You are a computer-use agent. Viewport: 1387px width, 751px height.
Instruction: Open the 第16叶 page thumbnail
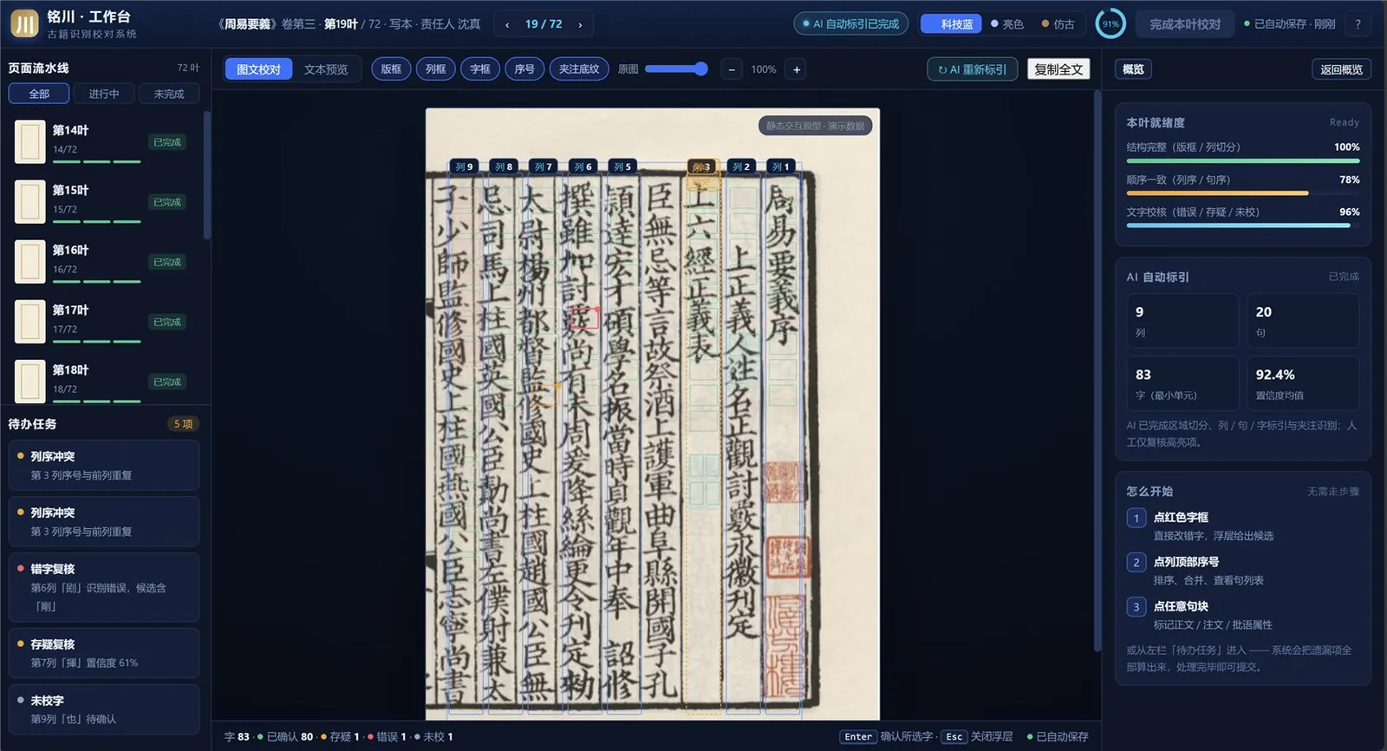[30, 261]
